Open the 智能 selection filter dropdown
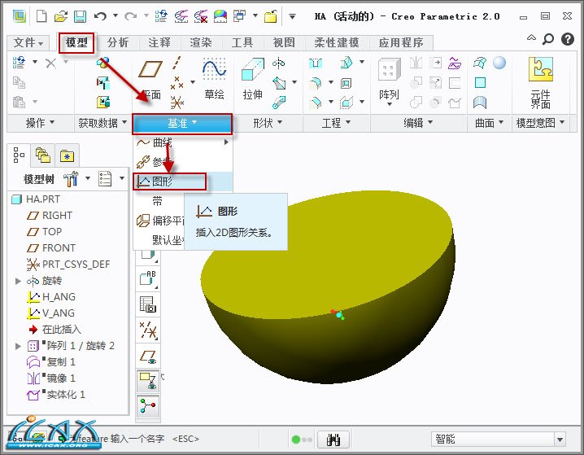This screenshot has width=584, height=455. coord(560,440)
